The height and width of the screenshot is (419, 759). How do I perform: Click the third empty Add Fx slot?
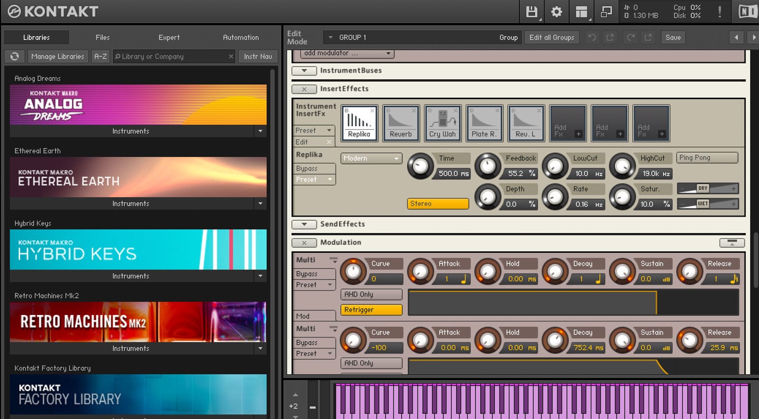[651, 123]
